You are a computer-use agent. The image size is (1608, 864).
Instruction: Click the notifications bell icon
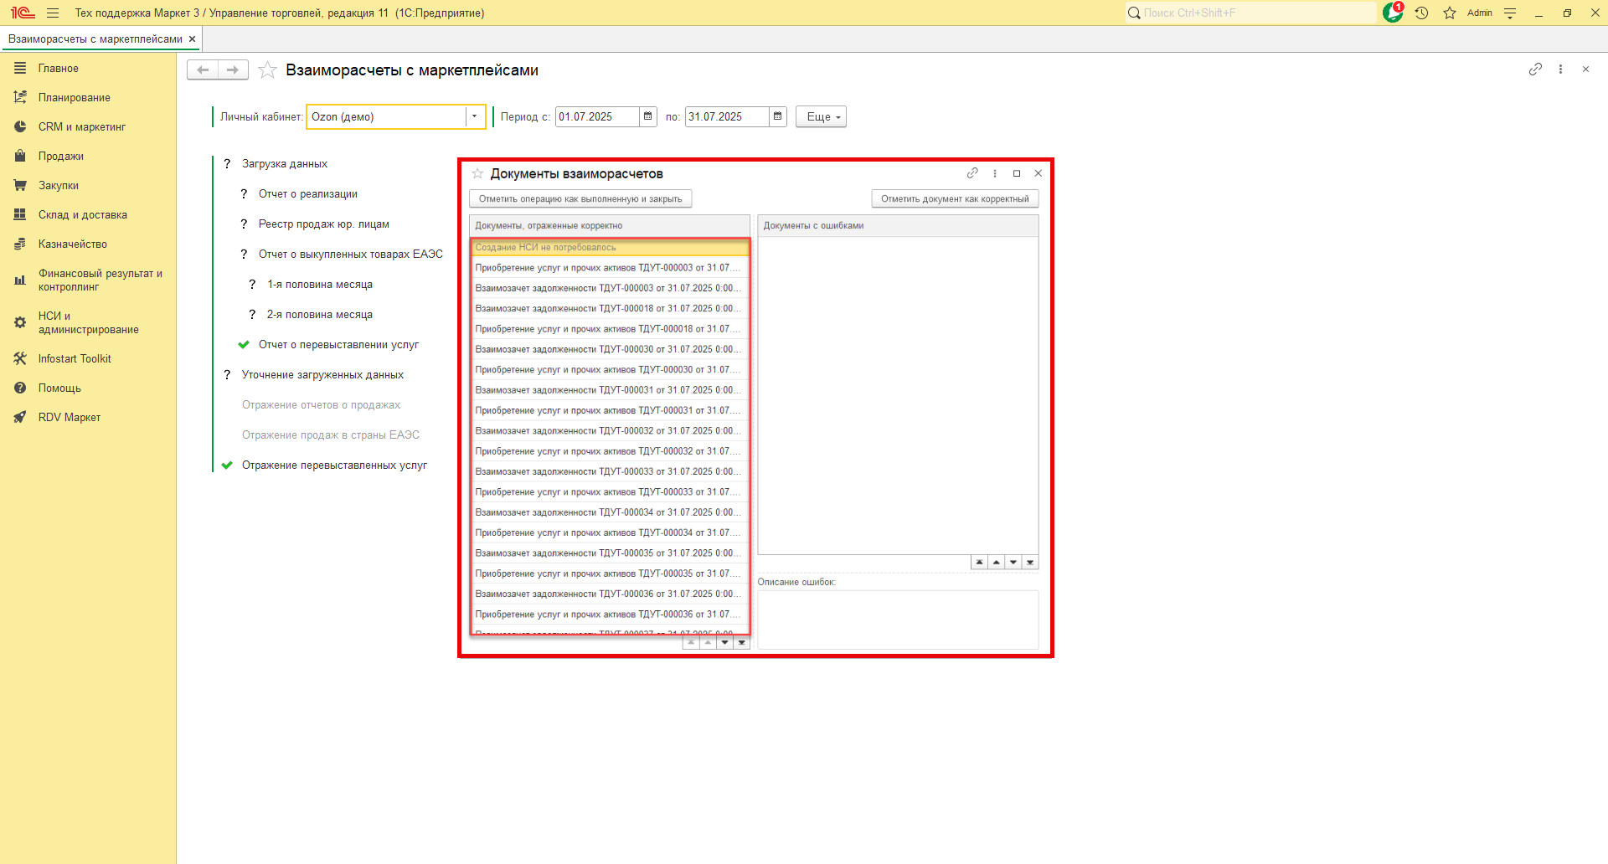1393,13
